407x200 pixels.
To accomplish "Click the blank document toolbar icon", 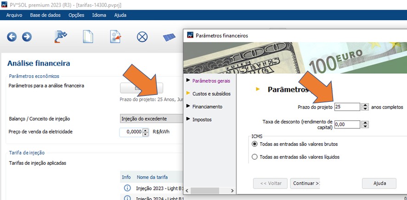I will point(88,37).
